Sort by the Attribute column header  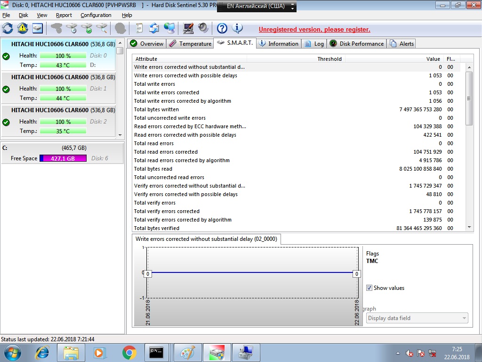pyautogui.click(x=190, y=59)
